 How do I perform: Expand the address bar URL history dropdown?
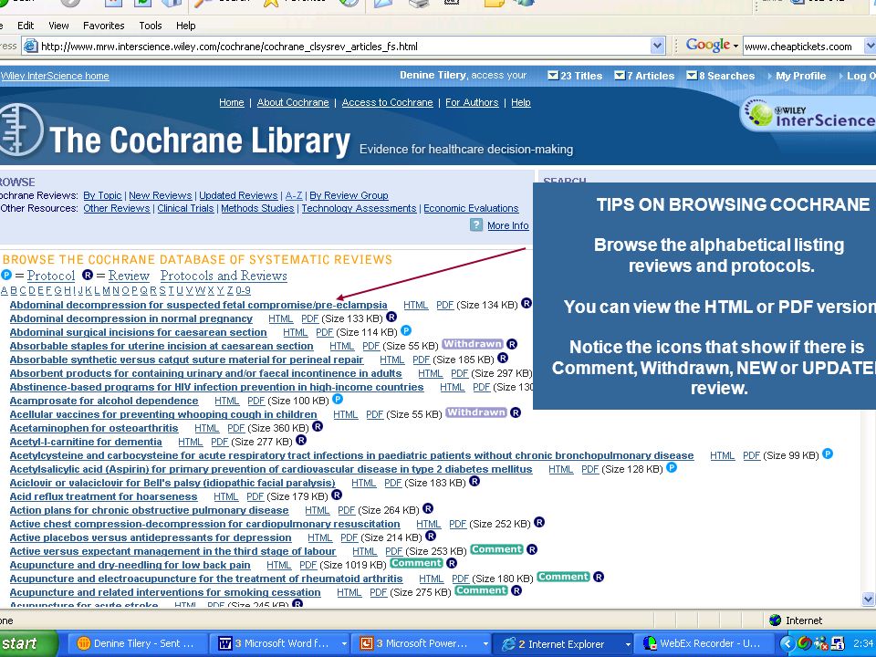click(x=658, y=46)
